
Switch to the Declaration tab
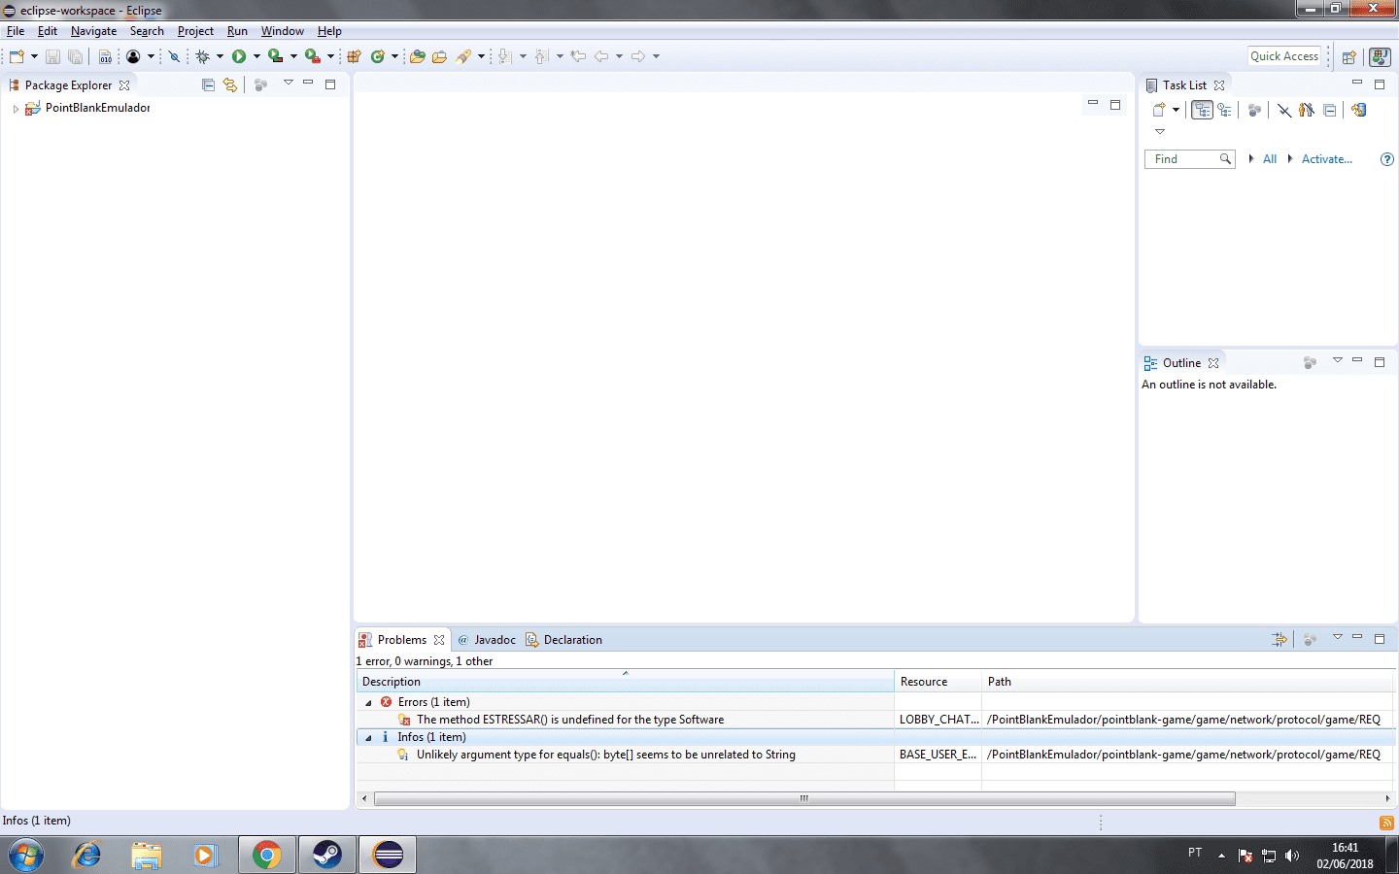click(x=563, y=640)
